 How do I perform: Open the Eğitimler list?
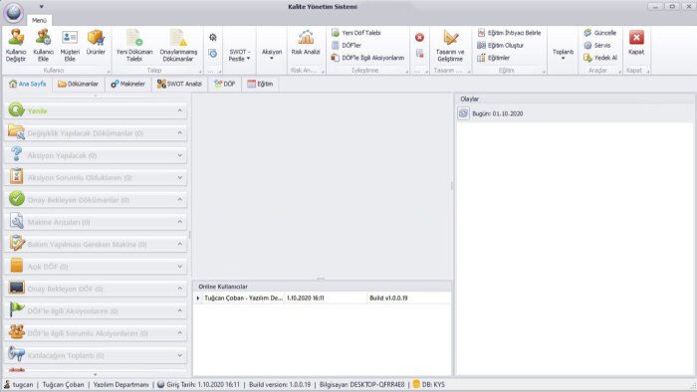[494, 58]
